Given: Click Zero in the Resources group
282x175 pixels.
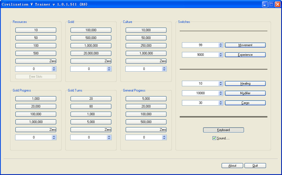Looking at the screenshot, I should (x=36, y=61).
